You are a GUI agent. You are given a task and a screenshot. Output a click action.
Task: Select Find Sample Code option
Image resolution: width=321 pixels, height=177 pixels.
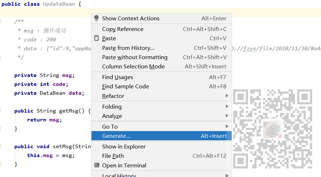pyautogui.click(x=125, y=87)
